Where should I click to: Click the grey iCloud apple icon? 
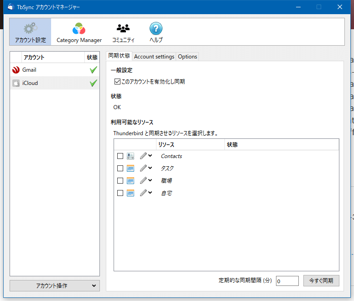[16, 83]
